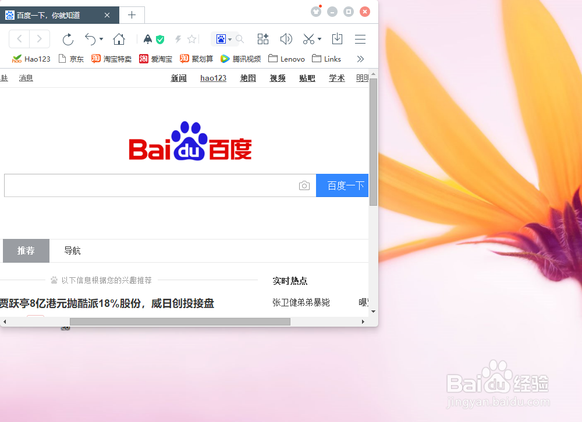Click the speaker volume icon in toolbar
This screenshot has width=582, height=422.
click(x=285, y=39)
